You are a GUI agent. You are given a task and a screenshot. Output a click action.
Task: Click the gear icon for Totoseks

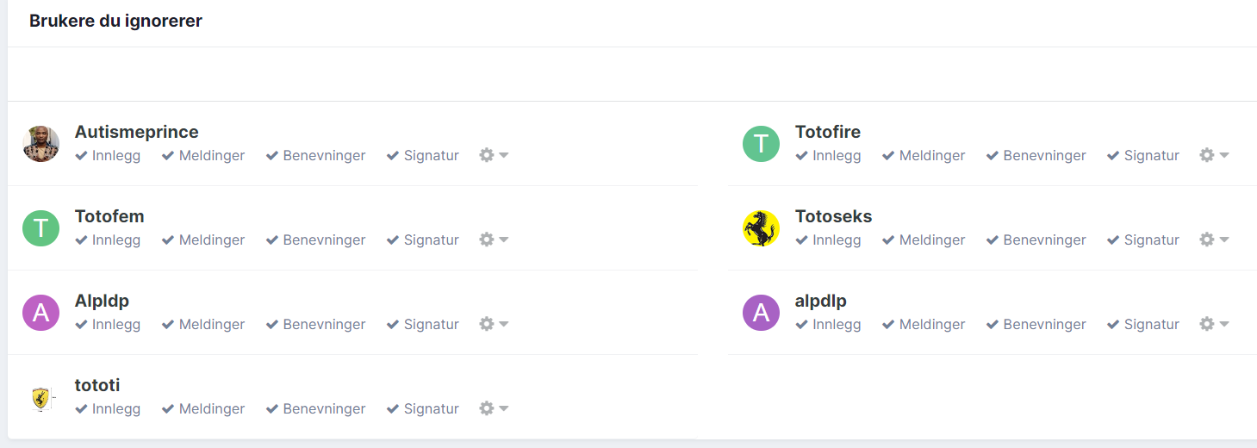[1207, 240]
